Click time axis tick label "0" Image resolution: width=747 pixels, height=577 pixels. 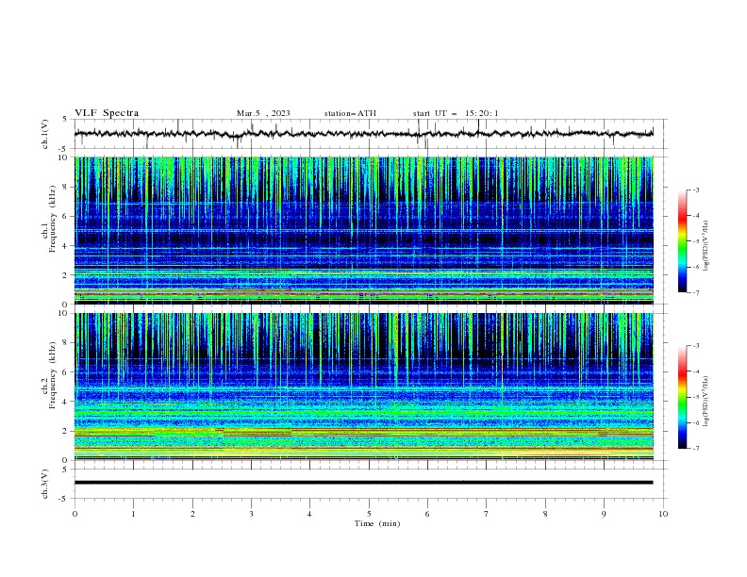coord(75,514)
